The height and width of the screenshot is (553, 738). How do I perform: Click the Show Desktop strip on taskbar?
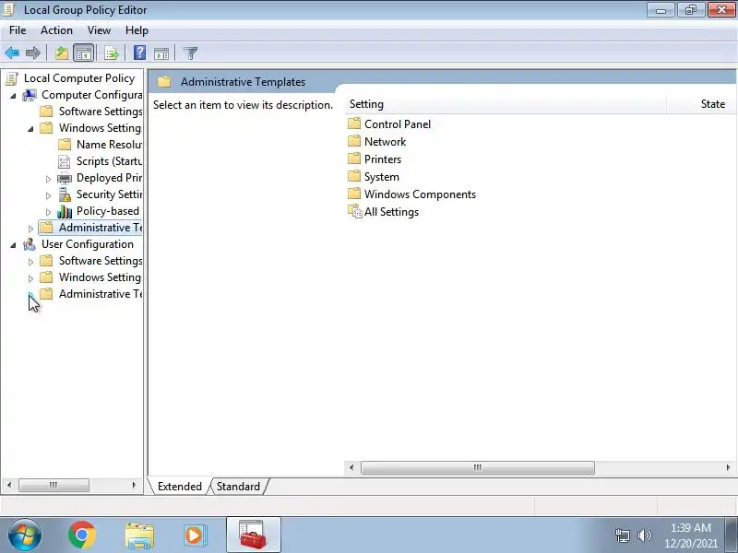pos(732,535)
